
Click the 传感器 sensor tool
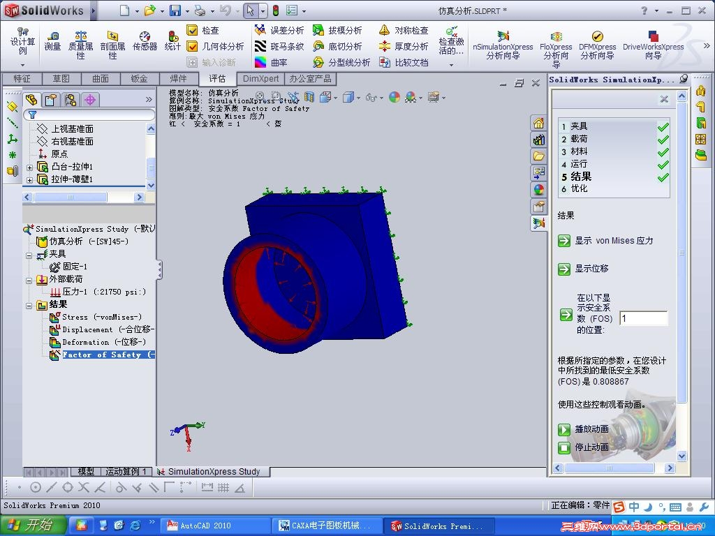[145, 40]
